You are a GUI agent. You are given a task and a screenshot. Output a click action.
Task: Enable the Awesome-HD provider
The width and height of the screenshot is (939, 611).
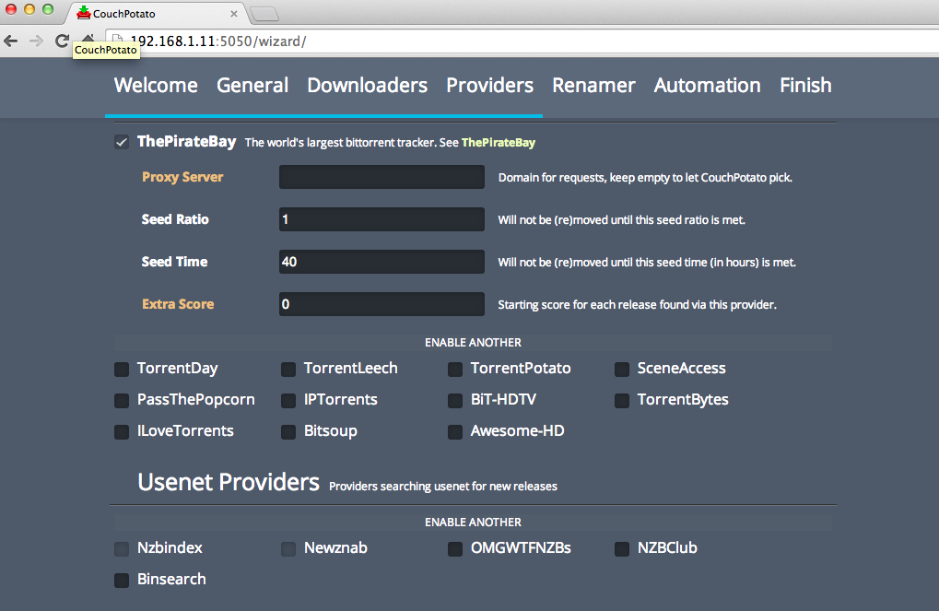(455, 432)
